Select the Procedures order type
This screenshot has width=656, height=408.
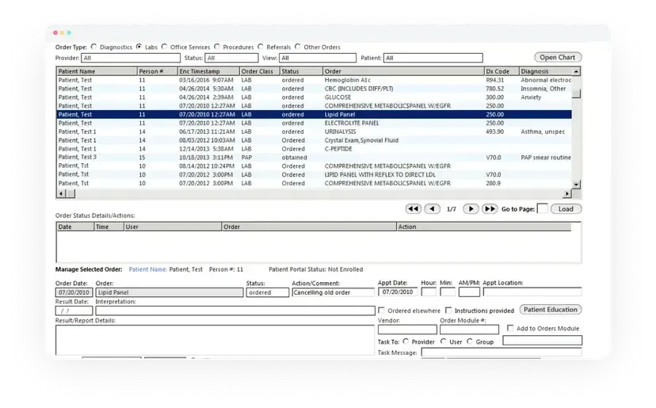click(x=217, y=47)
